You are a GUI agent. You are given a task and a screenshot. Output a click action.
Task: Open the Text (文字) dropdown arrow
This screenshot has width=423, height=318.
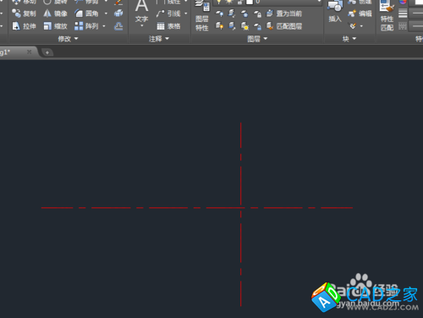(142, 25)
